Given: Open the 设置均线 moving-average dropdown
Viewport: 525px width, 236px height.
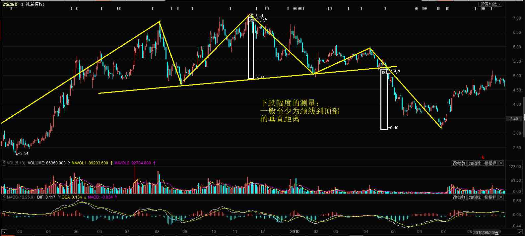Looking at the screenshot, I should 491,4.
